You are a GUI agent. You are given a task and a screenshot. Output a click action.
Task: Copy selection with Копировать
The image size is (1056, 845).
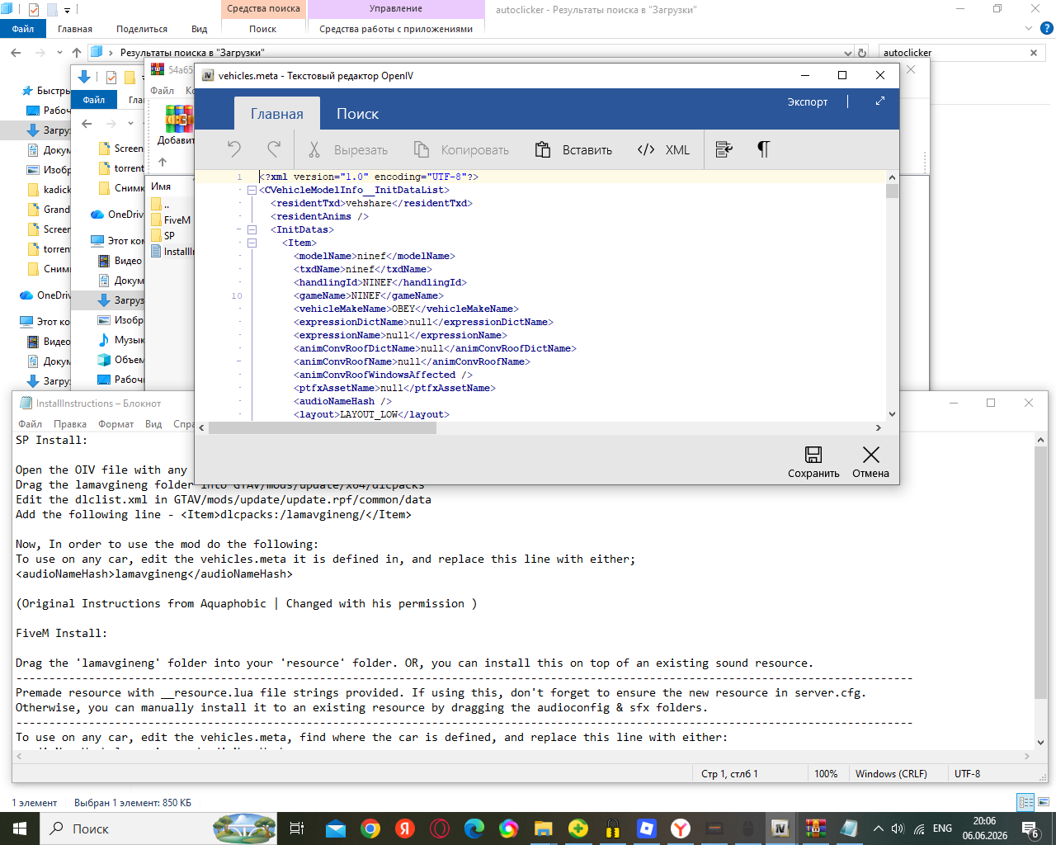click(x=461, y=149)
